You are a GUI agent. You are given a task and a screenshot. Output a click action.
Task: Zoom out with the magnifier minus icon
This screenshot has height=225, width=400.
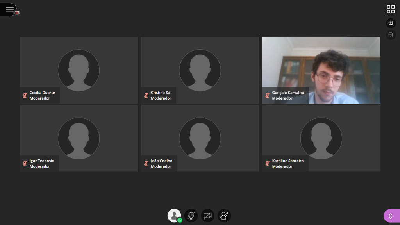391,35
